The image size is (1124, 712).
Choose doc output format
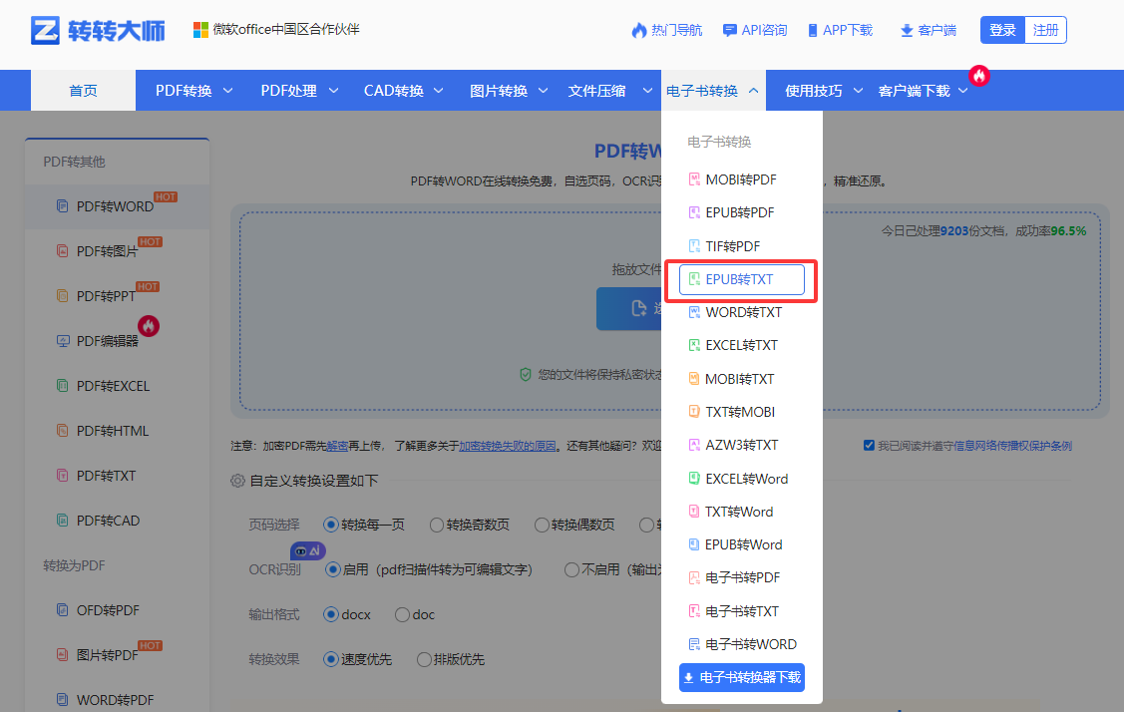tap(402, 614)
